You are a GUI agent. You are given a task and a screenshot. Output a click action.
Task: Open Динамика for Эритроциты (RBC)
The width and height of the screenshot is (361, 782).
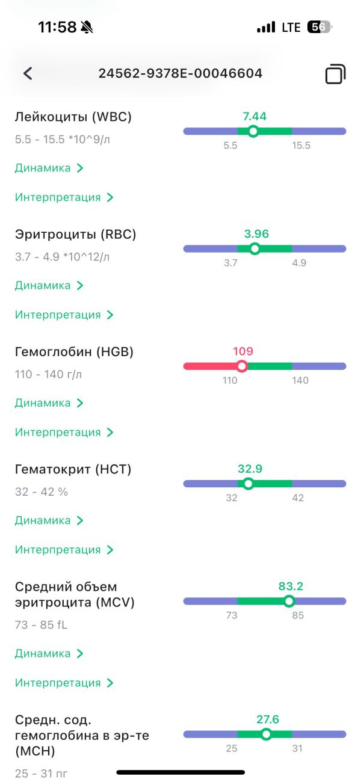click(49, 285)
